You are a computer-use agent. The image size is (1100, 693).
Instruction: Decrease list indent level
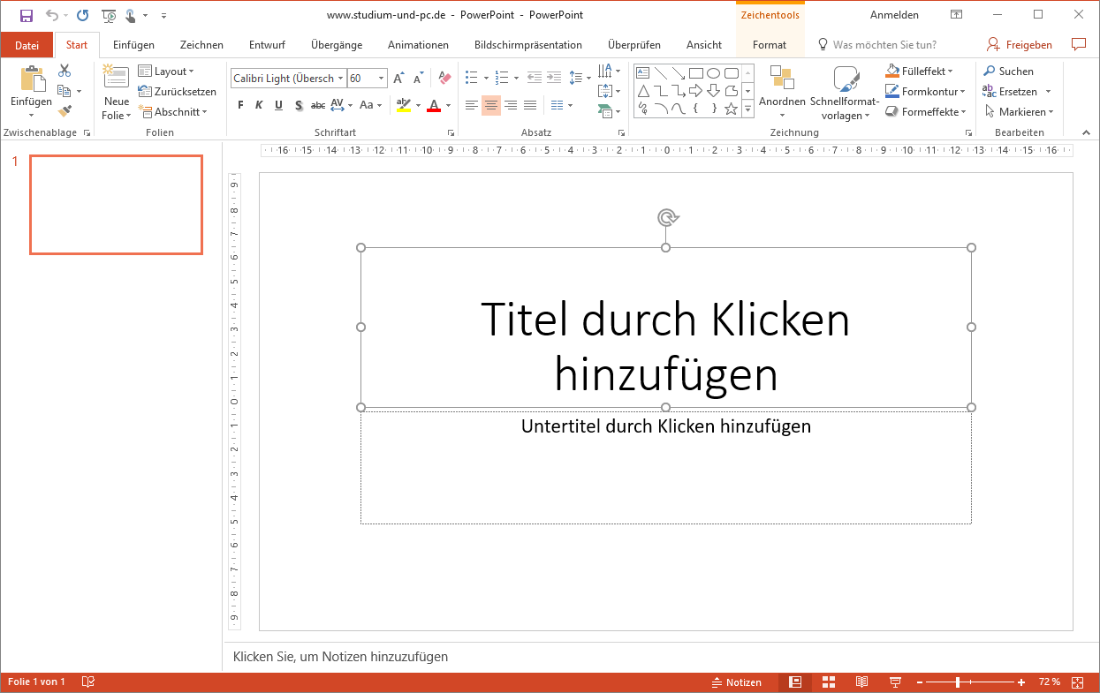coord(535,78)
